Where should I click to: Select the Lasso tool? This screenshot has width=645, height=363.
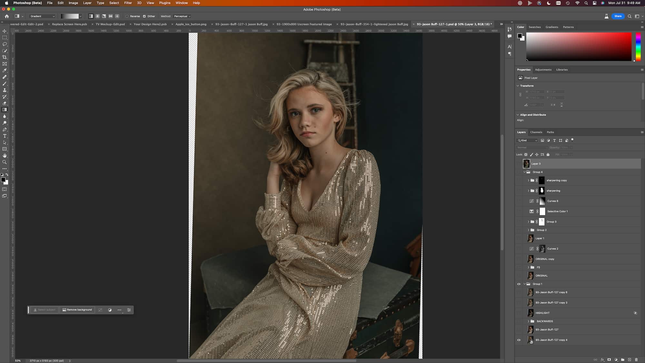[x=5, y=44]
